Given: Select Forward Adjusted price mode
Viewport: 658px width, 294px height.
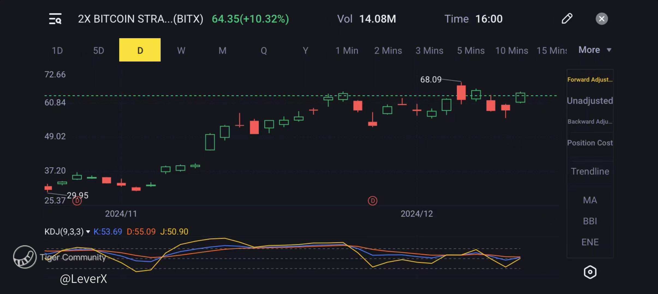Looking at the screenshot, I should tap(590, 79).
